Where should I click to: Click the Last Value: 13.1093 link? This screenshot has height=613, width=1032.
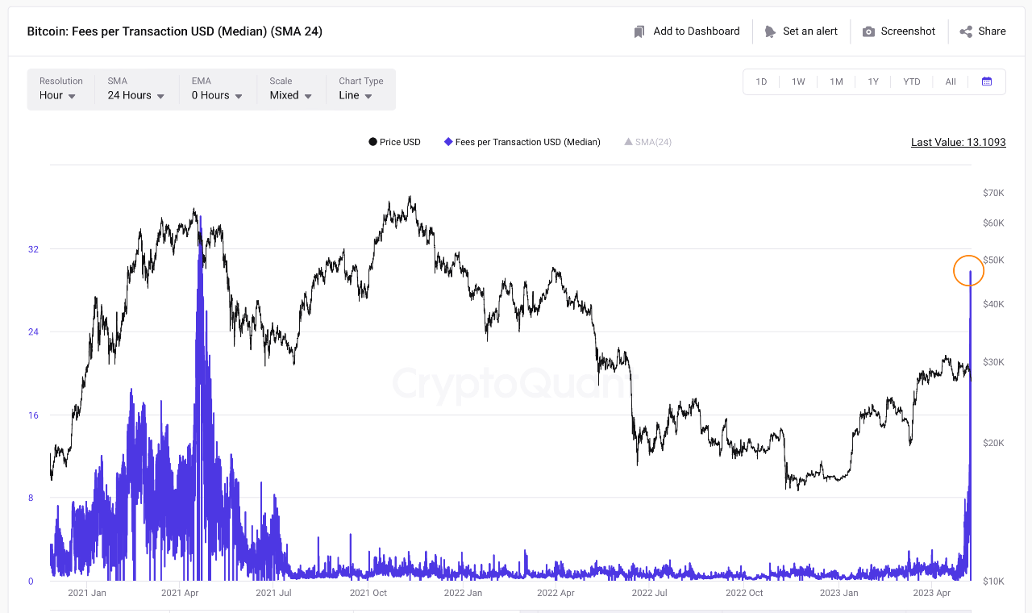(958, 142)
